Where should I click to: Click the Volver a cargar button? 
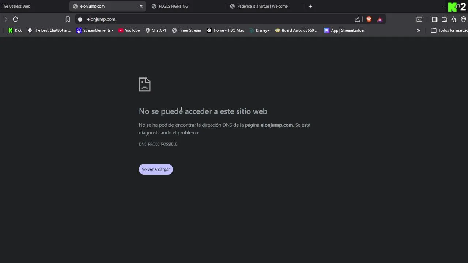[x=156, y=169]
